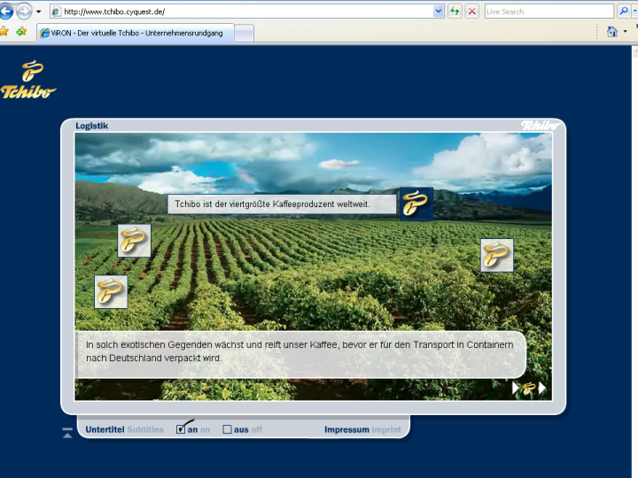Click the 'Tchibo ist der viertgrößte Kaffeeproduzent' caption
Viewport: 638px width, 478px height.
click(282, 204)
